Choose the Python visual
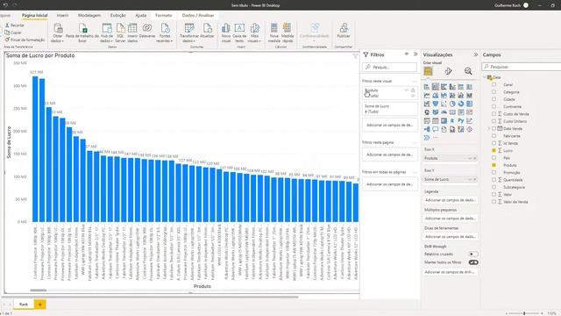The width and height of the screenshot is (561, 316). pyautogui.click(x=461, y=121)
